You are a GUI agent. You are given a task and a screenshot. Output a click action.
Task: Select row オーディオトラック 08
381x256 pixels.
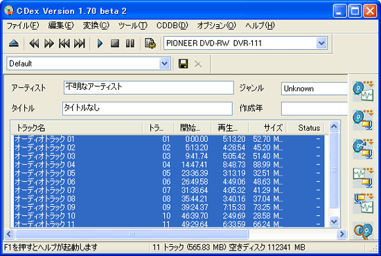169,199
